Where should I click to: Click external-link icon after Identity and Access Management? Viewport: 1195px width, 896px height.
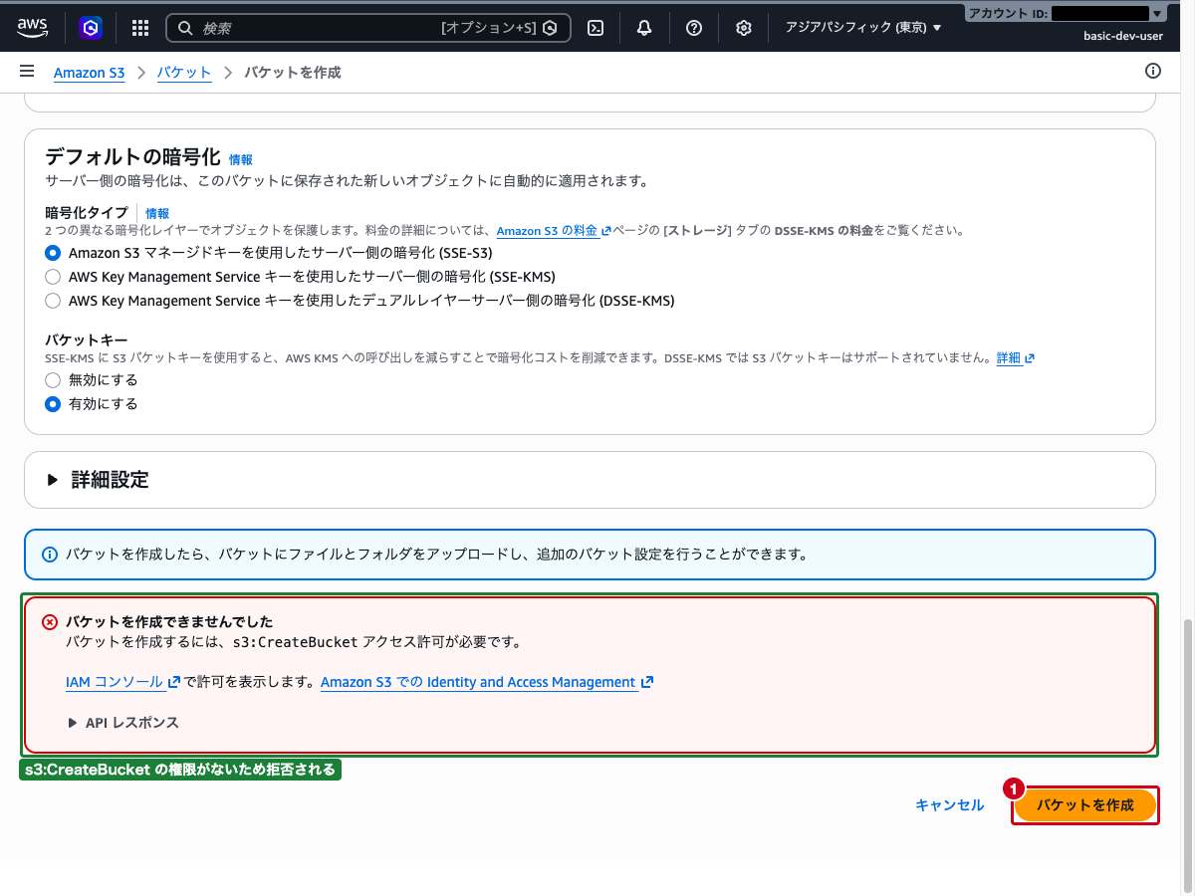pyautogui.click(x=647, y=682)
